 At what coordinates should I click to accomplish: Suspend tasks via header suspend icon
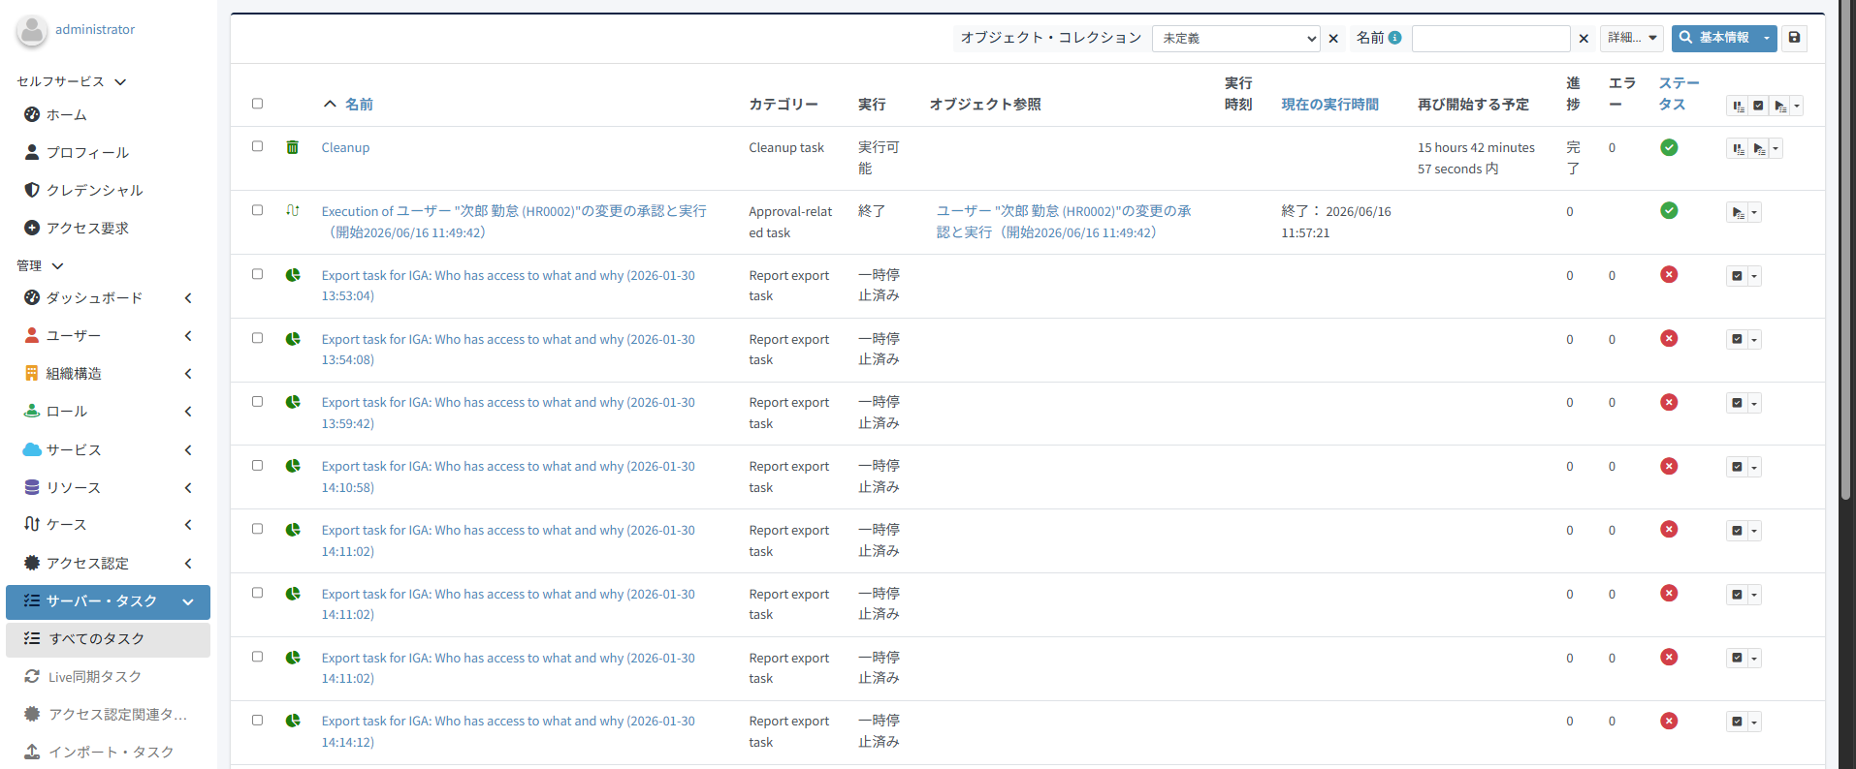coord(1738,106)
